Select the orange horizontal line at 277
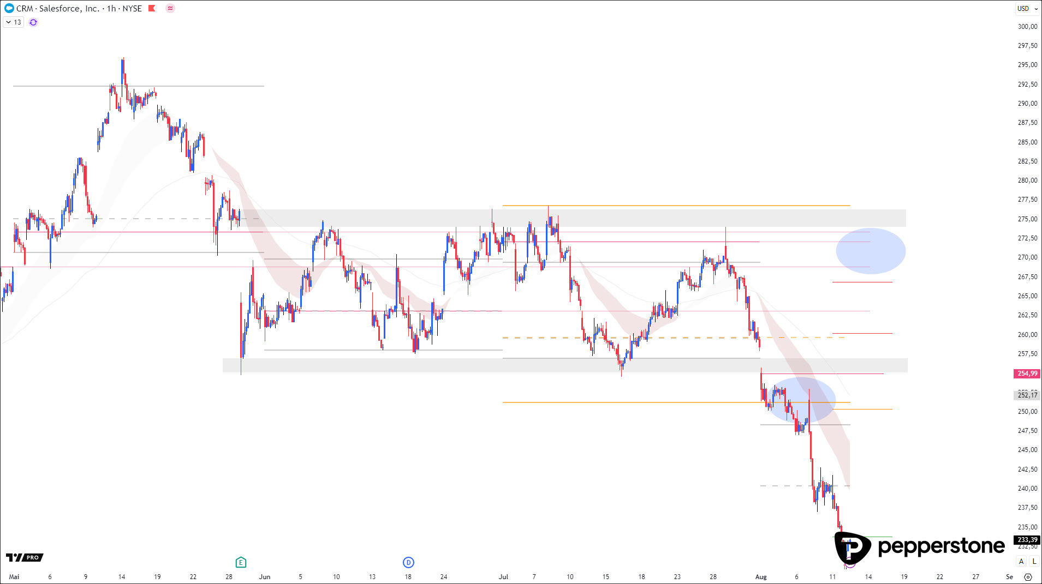The image size is (1042, 584). point(676,206)
